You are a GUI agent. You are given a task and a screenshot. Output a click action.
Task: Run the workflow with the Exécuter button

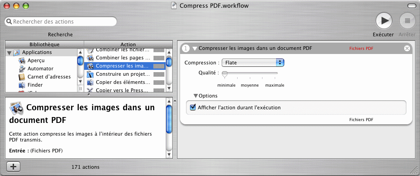click(384, 21)
